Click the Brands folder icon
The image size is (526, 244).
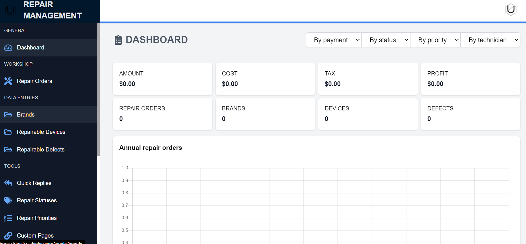click(x=8, y=115)
